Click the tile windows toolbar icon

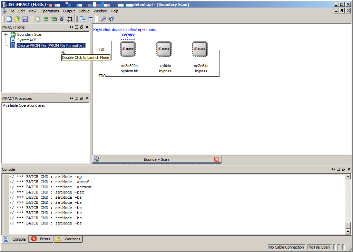[x=90, y=19]
